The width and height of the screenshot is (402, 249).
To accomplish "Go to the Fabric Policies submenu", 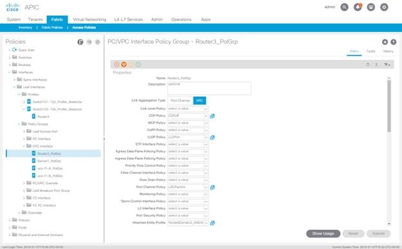I will click(x=52, y=28).
